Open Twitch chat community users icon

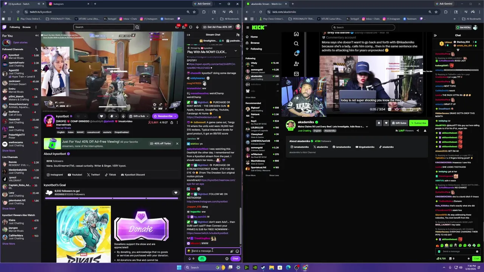pyautogui.click(x=238, y=35)
